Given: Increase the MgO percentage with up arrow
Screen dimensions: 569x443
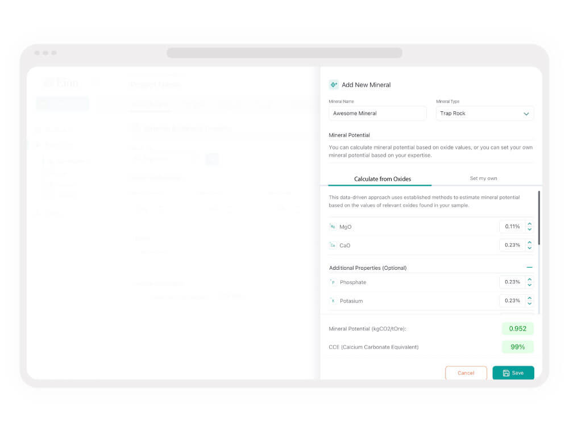Looking at the screenshot, I should 529,224.
